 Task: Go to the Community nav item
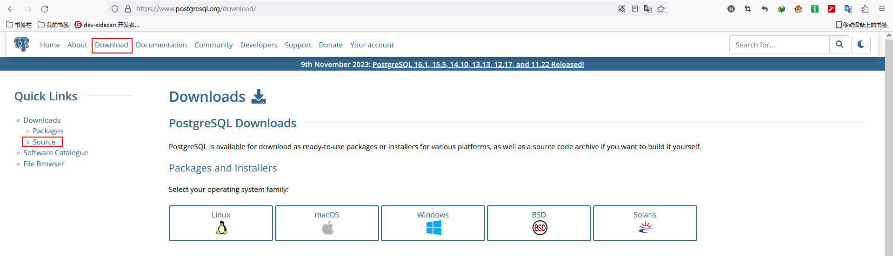[x=213, y=45]
